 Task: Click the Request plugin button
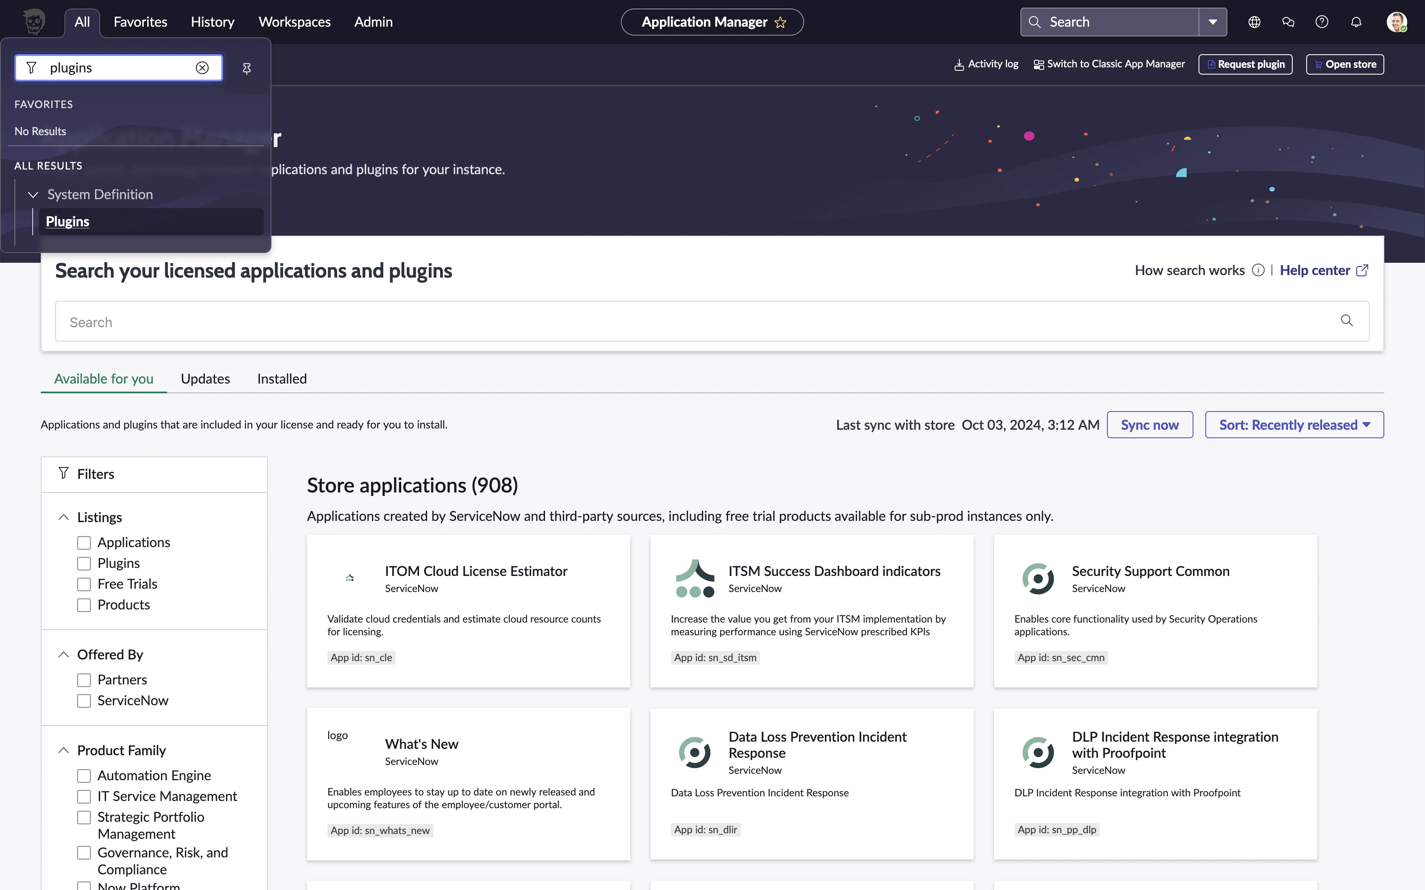click(x=1246, y=64)
